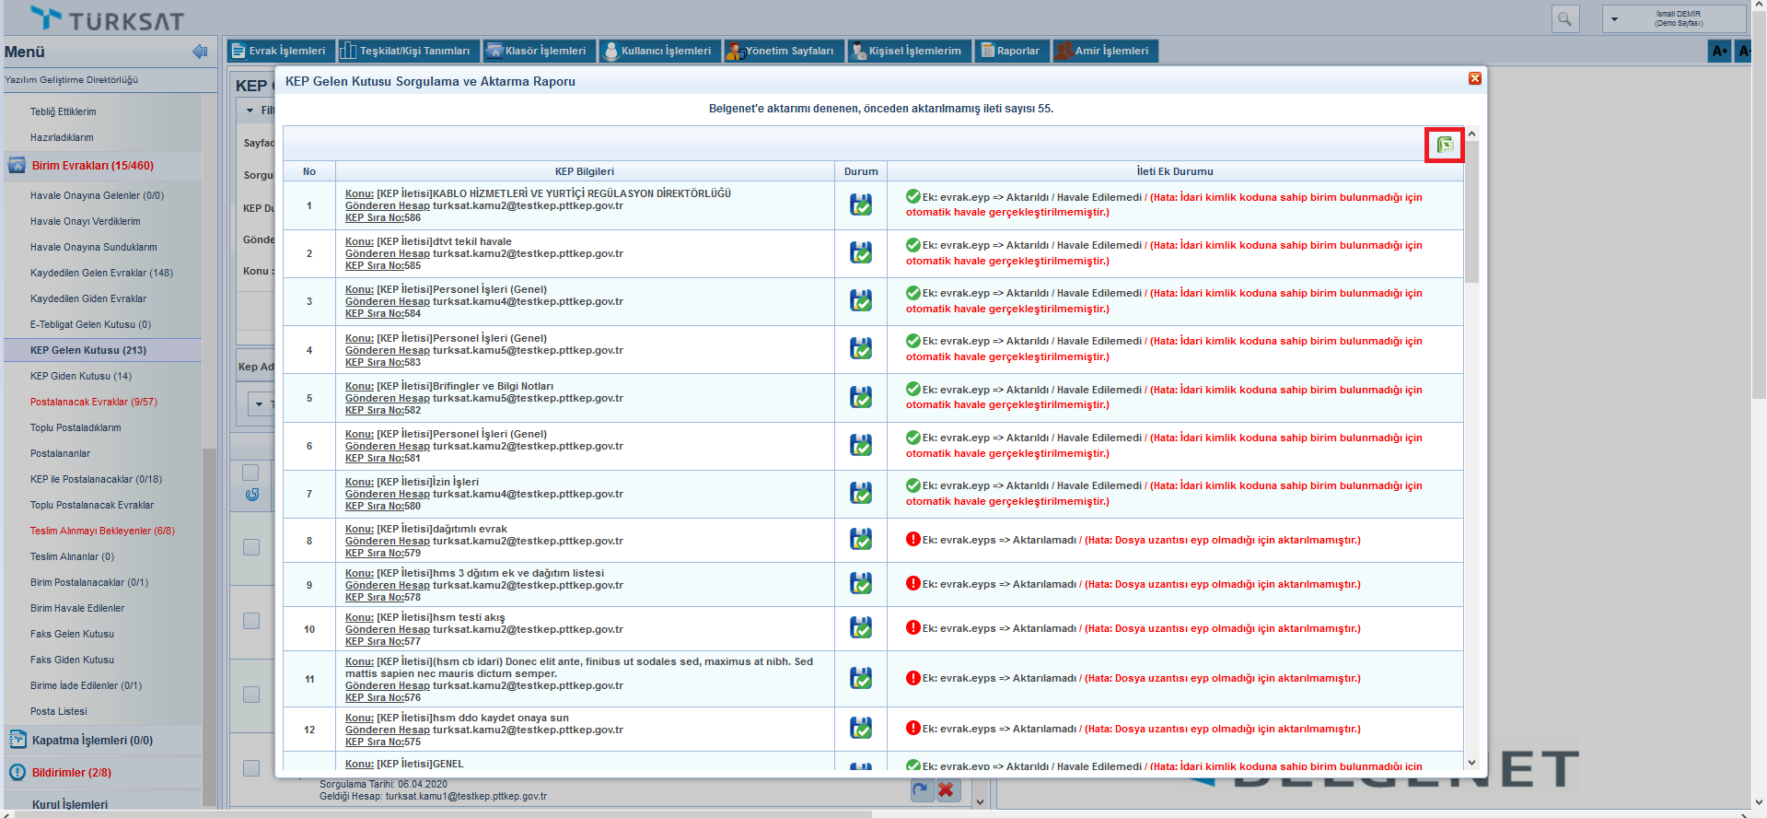Check the second row checkbox in the background list
1767x818 pixels.
(250, 621)
